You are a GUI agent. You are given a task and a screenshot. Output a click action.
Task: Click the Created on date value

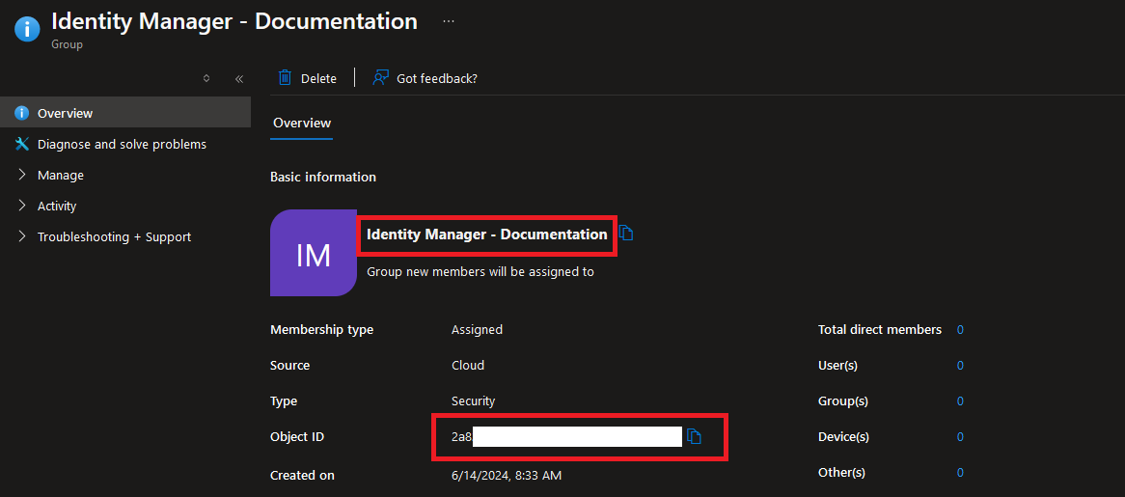coord(506,475)
